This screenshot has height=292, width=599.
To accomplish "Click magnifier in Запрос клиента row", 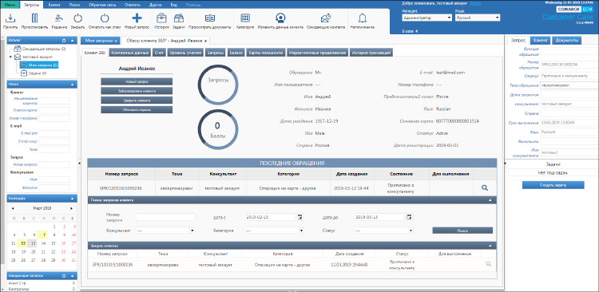I will 488,264.
